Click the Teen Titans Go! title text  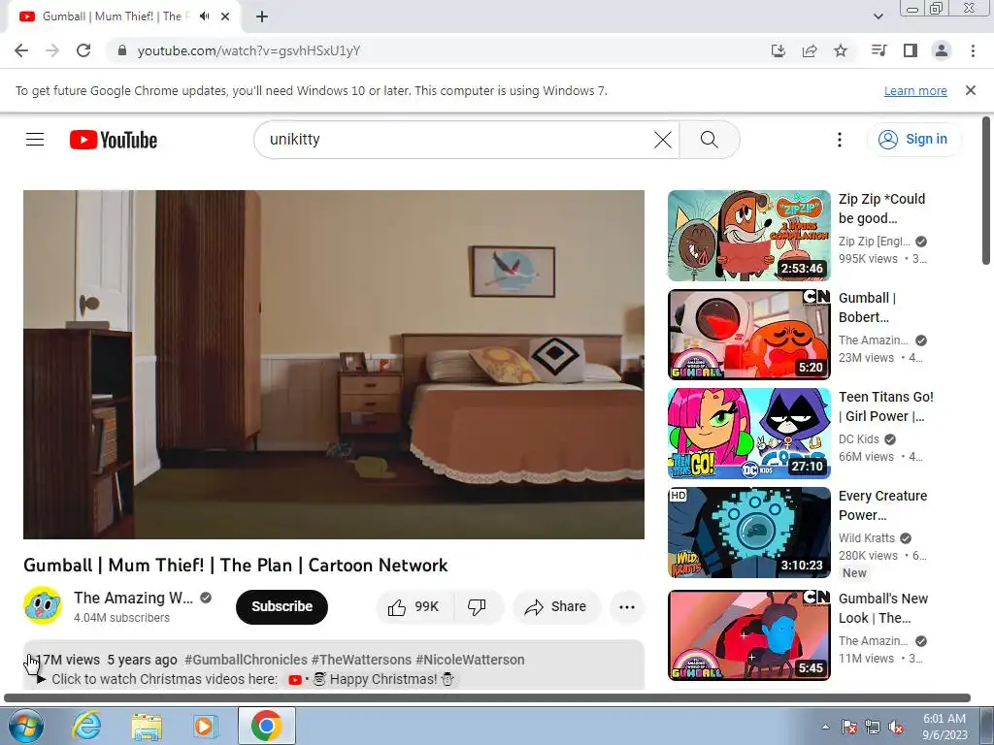tap(885, 406)
